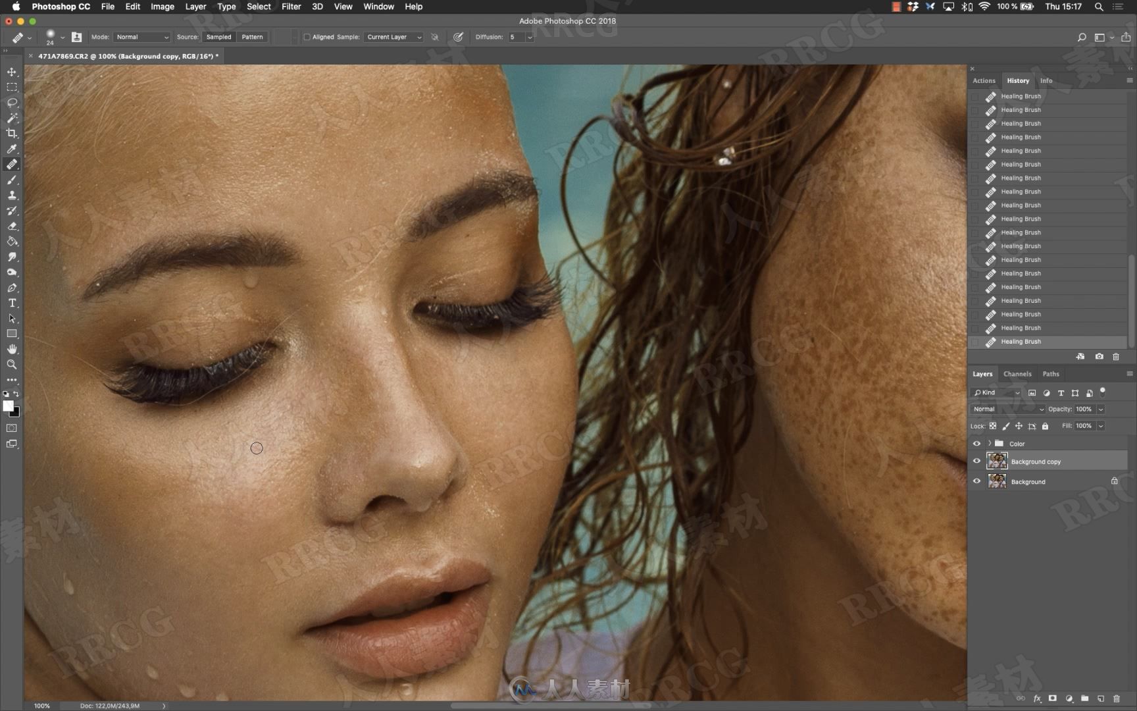Create new snapshot in History panel

point(1099,357)
